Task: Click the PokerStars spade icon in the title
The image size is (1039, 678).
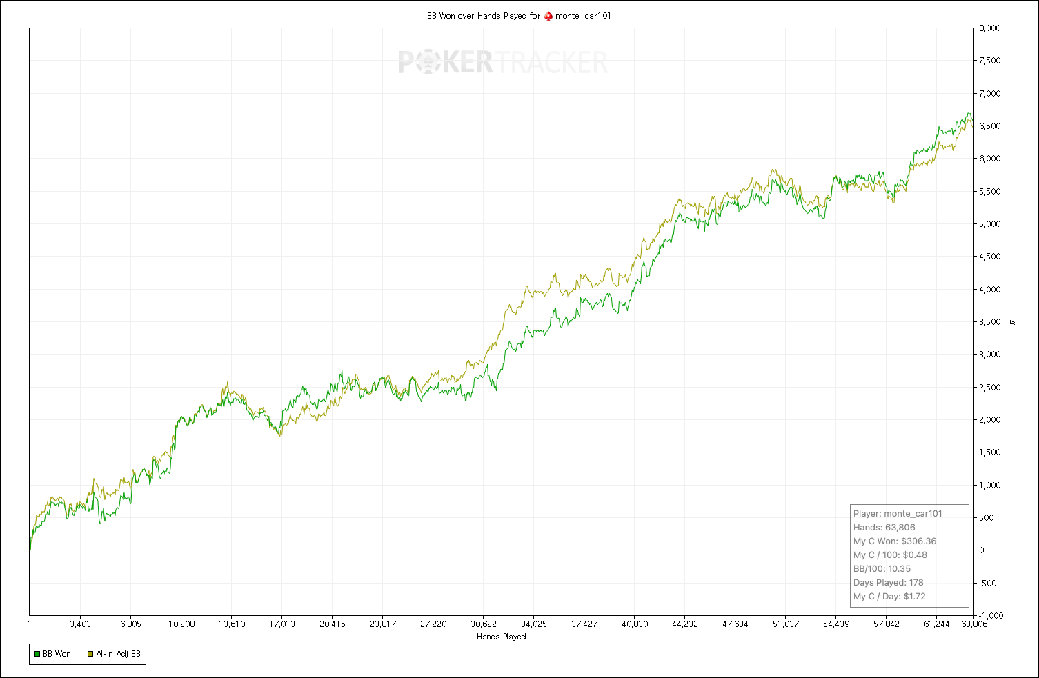Action: click(x=549, y=16)
